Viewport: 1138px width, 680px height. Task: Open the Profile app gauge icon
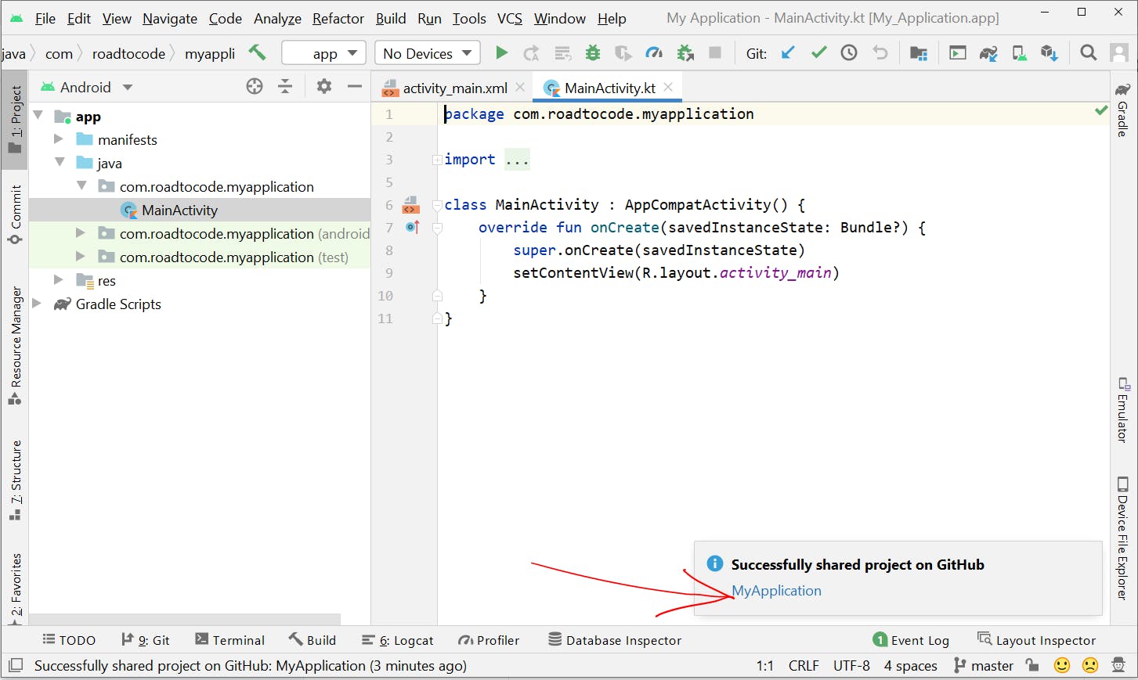654,52
